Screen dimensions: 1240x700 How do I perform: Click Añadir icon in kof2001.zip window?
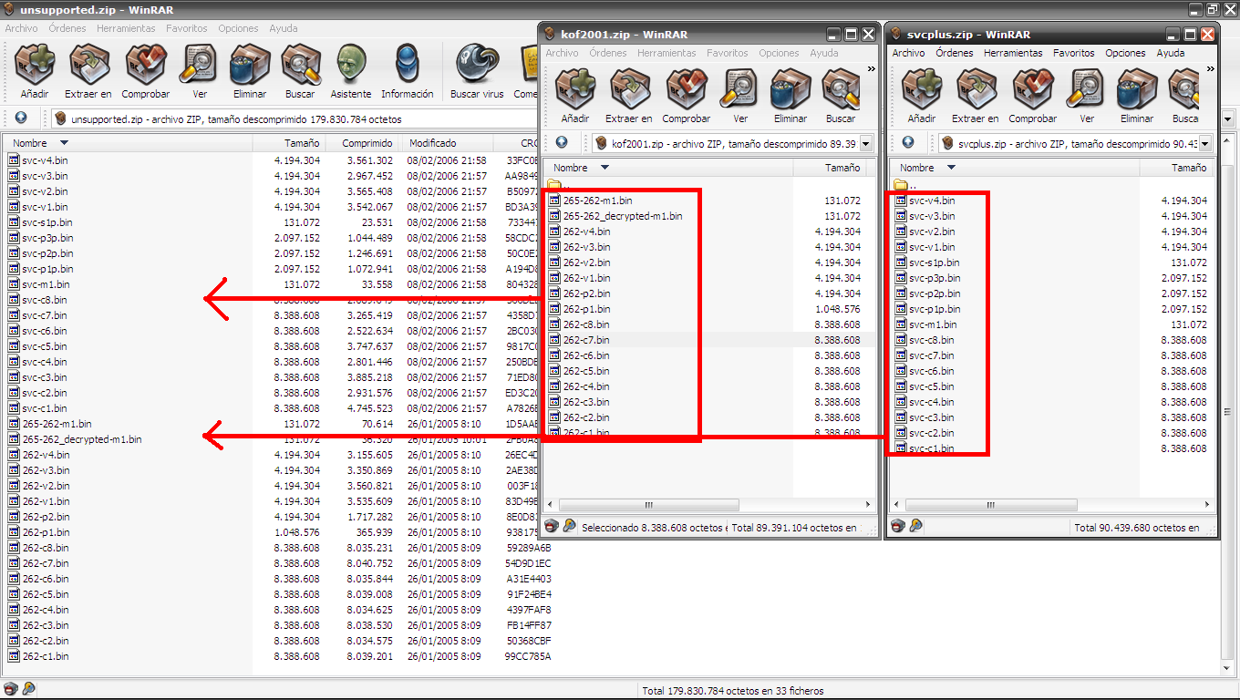(574, 89)
